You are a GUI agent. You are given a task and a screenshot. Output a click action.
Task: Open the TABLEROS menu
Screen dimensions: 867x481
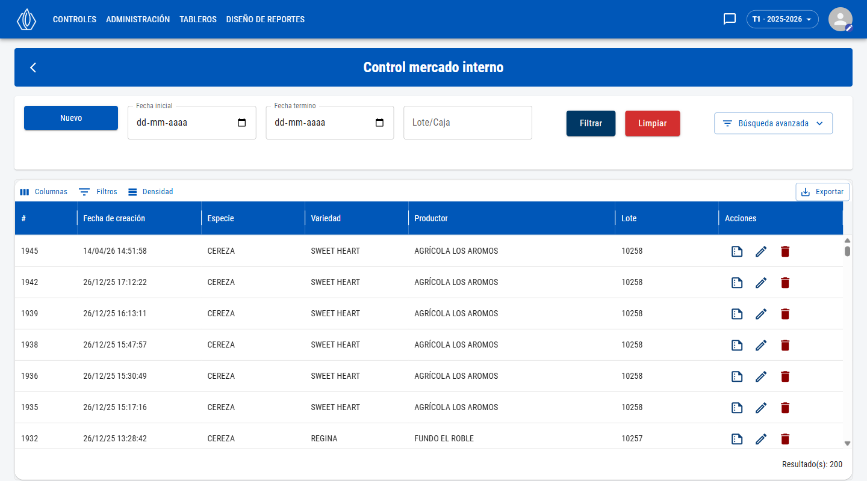coord(198,19)
